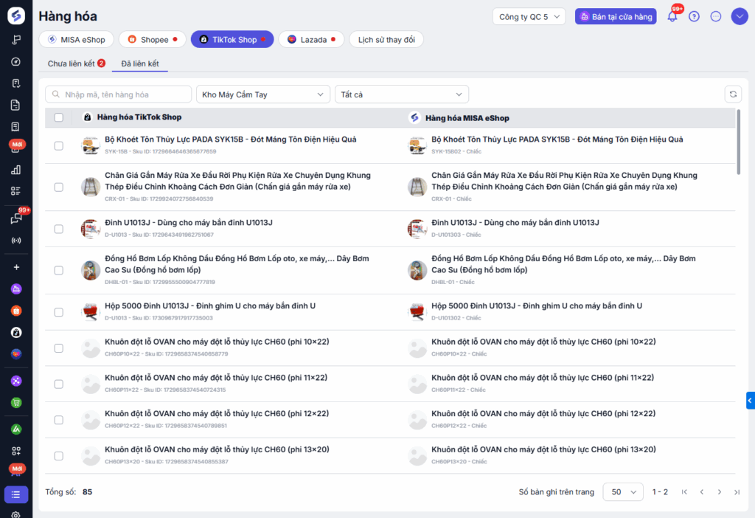Click the product search input field
755x518 pixels.
pos(119,94)
